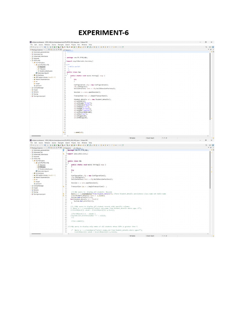Select the Springcoreproject project in the HQL.java window

tap(40, 194)
